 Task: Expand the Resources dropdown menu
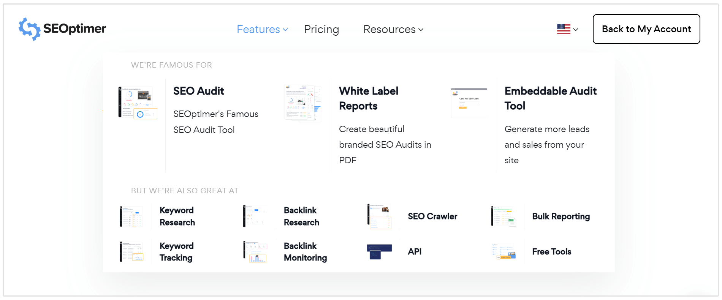point(393,29)
